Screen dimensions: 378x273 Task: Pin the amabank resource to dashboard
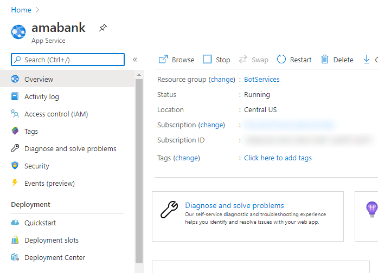[x=103, y=28]
